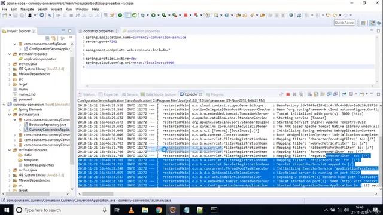Toggle Show Console When Standard Error Changes
Viewport: 383px width, 215px height.
click(x=336, y=94)
